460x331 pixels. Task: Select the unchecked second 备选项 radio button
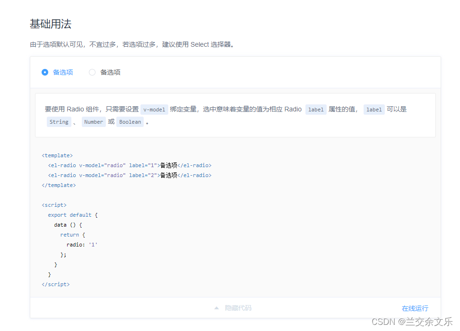[x=92, y=72]
